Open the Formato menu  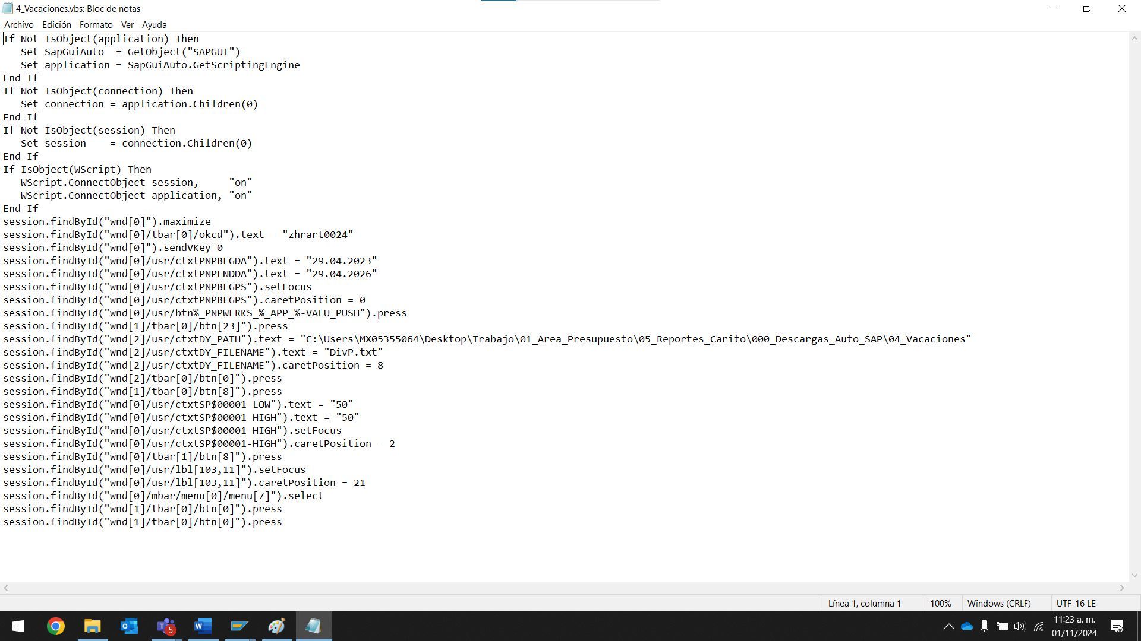(96, 25)
